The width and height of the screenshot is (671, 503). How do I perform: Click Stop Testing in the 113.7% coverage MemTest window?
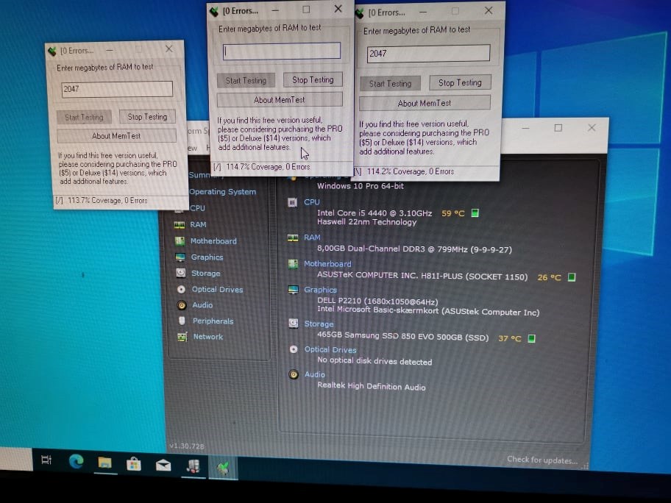click(x=147, y=116)
